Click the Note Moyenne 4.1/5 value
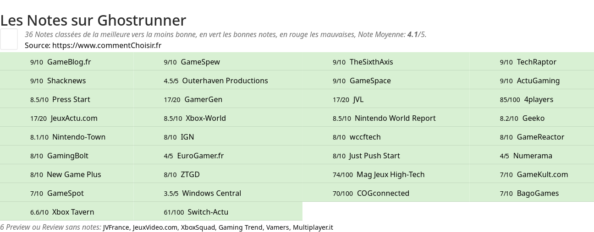Viewport: 594px width, 232px height. pos(417,34)
